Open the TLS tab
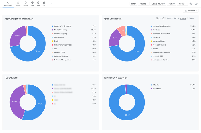Image resolution: width=201 pixels, height=133 pixels. [44, 4]
